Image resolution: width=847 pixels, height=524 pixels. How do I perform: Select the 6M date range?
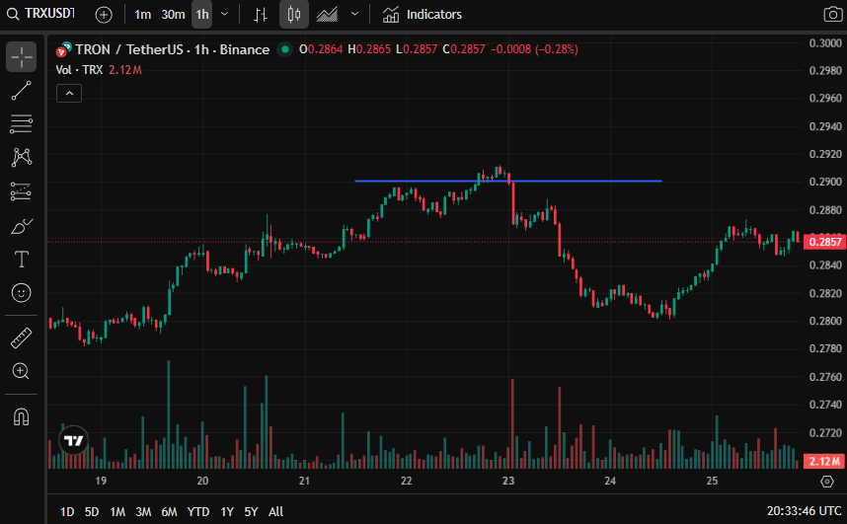click(x=169, y=511)
